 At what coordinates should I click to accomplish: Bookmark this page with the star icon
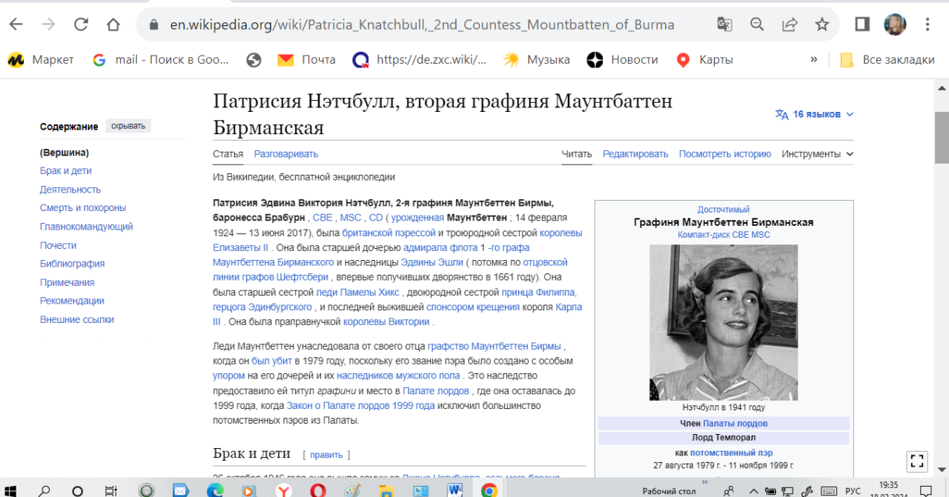(x=821, y=24)
